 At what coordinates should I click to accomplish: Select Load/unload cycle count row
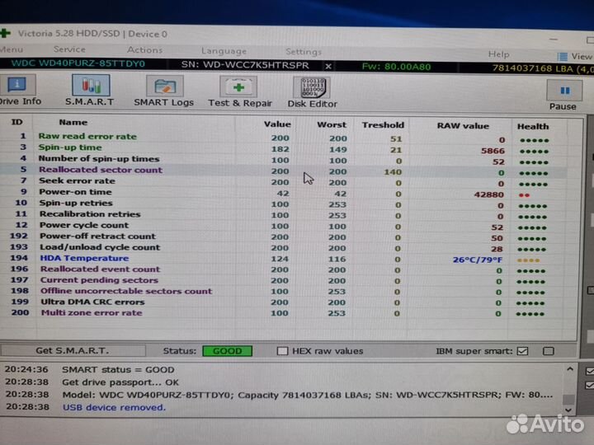coord(283,247)
